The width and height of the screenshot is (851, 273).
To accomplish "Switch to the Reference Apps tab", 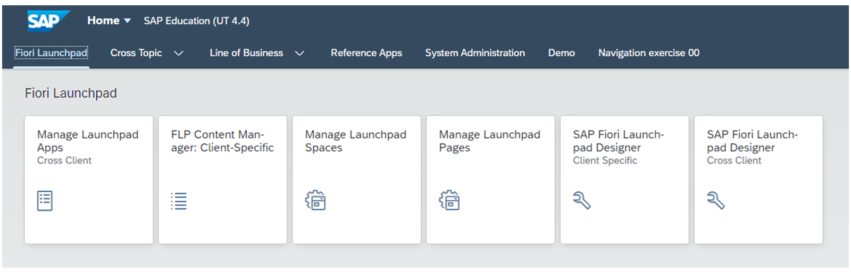I will 366,53.
